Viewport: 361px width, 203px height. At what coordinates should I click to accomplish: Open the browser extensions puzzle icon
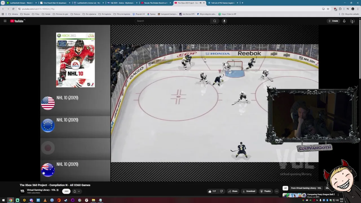coord(340,9)
